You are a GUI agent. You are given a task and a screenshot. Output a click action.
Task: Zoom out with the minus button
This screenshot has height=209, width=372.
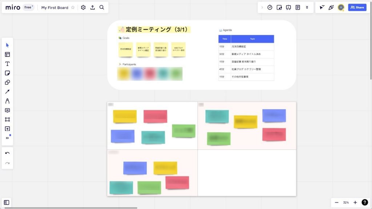tap(336, 202)
